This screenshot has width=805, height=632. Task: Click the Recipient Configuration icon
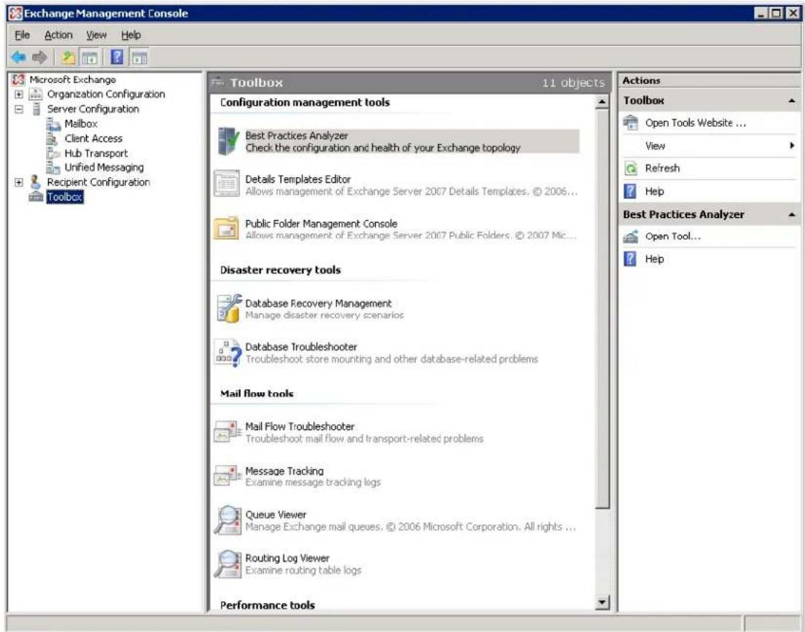coord(35,182)
